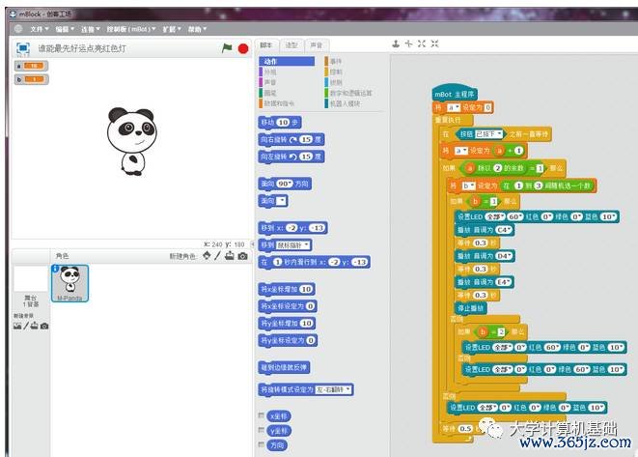The height and width of the screenshot is (457, 638).
Task: Enable the x坐标 reporter checkbox
Action: [263, 416]
